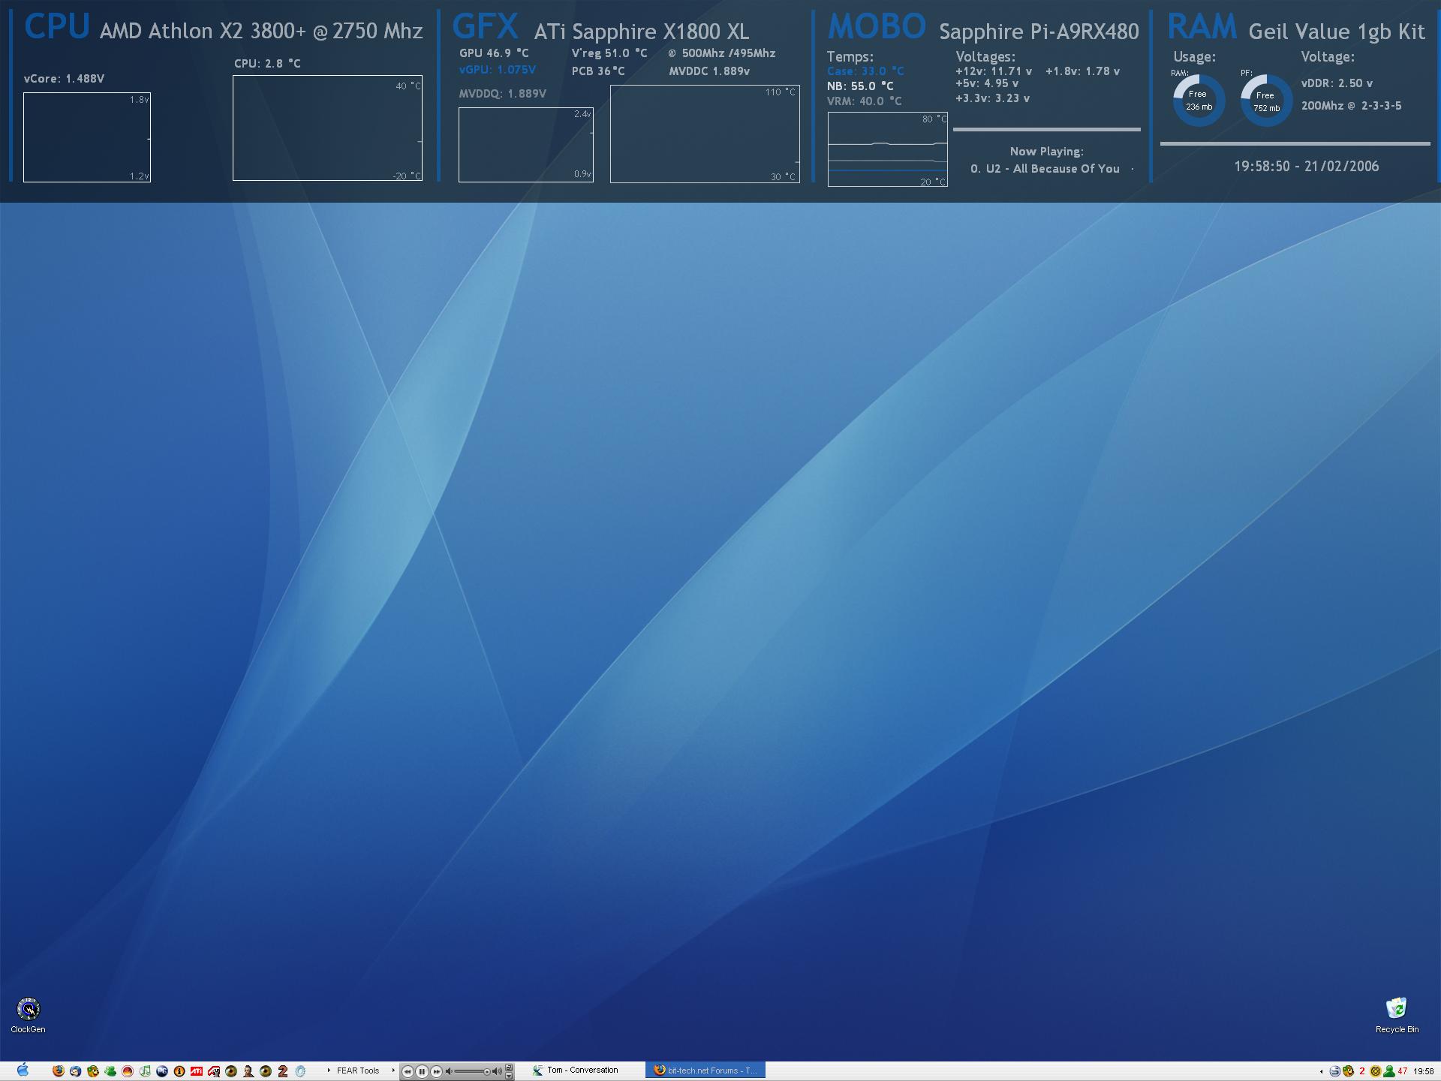Click the GPU 46.9 °C reading
1441x1081 pixels.
[x=494, y=53]
